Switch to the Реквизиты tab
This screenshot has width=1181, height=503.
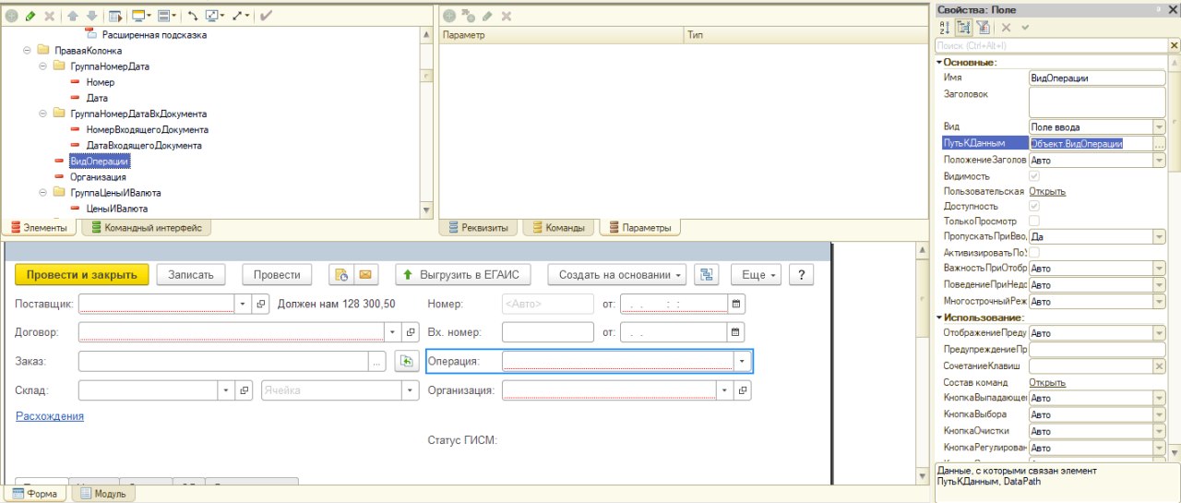[479, 227]
